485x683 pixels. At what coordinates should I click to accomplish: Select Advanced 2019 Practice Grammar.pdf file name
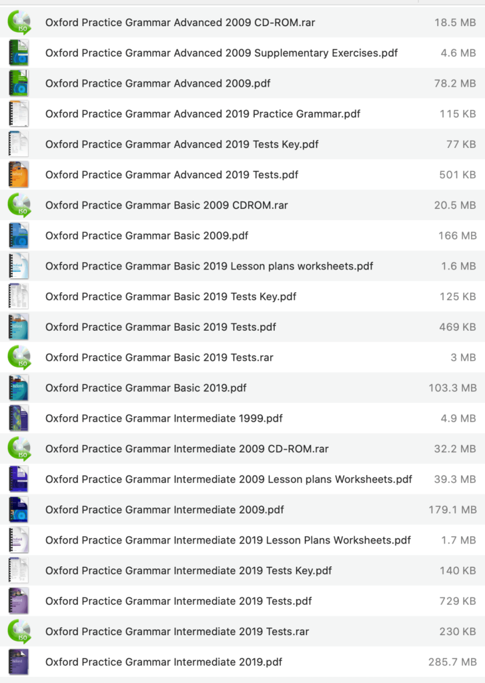click(x=203, y=113)
